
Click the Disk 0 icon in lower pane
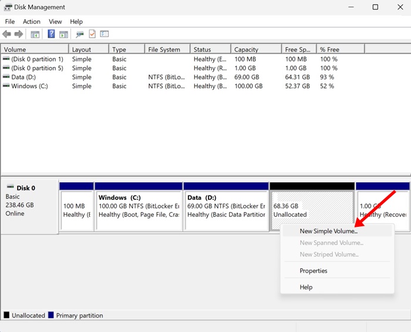[10, 187]
